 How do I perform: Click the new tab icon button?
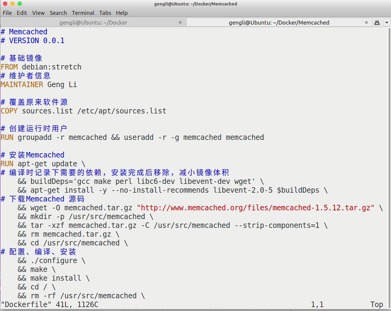(x=377, y=22)
